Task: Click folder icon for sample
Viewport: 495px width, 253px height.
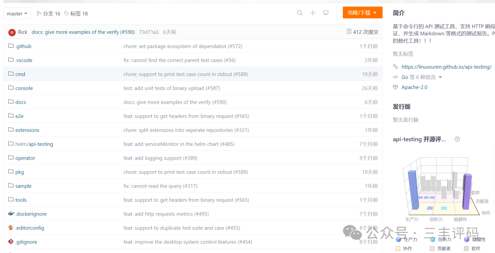Action: pos(11,186)
